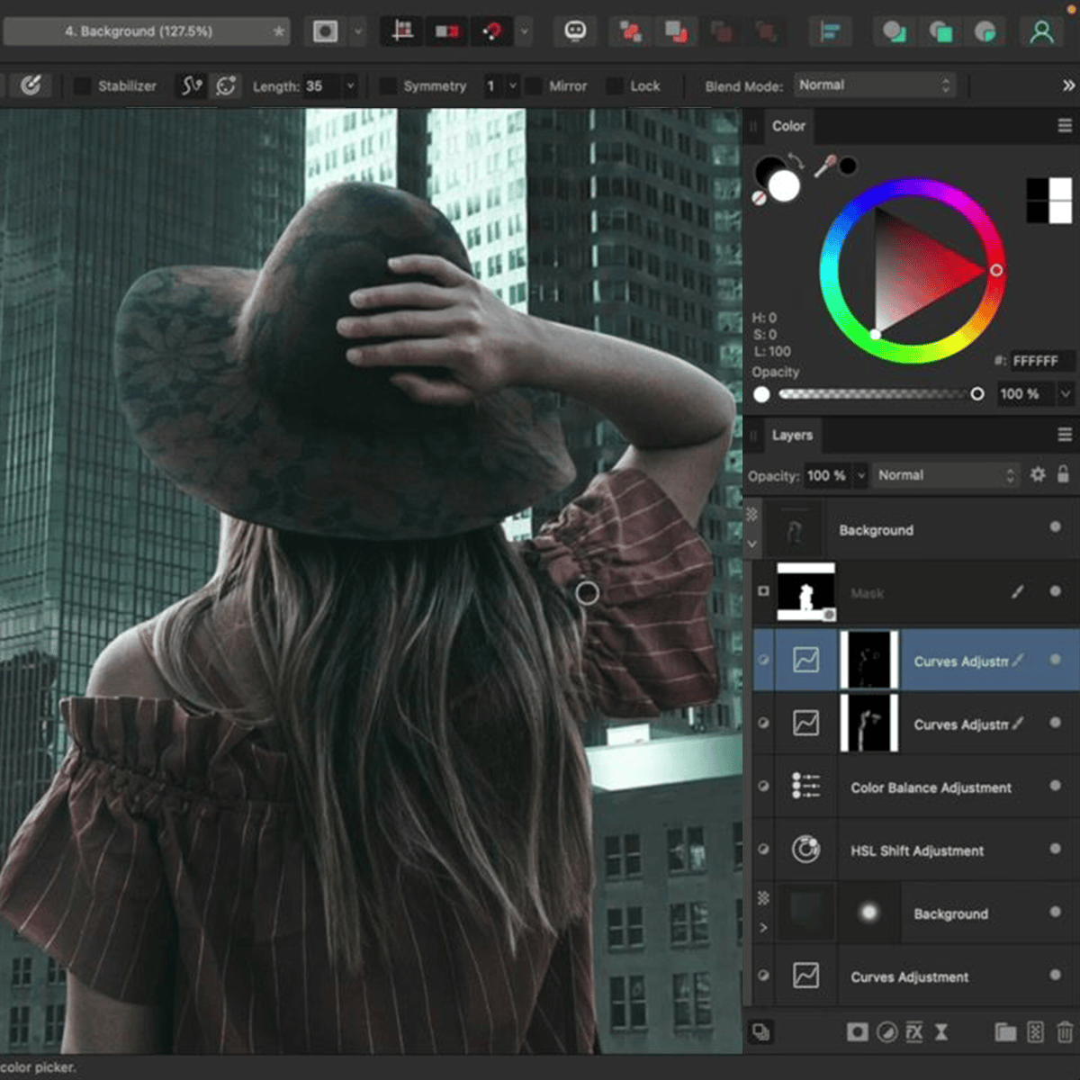Image resolution: width=1080 pixels, height=1080 pixels.
Task: Click the Account person icon
Action: [1041, 32]
